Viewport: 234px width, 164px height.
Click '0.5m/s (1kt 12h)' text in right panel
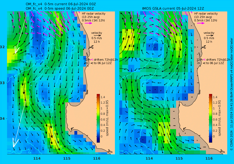[206, 20]
